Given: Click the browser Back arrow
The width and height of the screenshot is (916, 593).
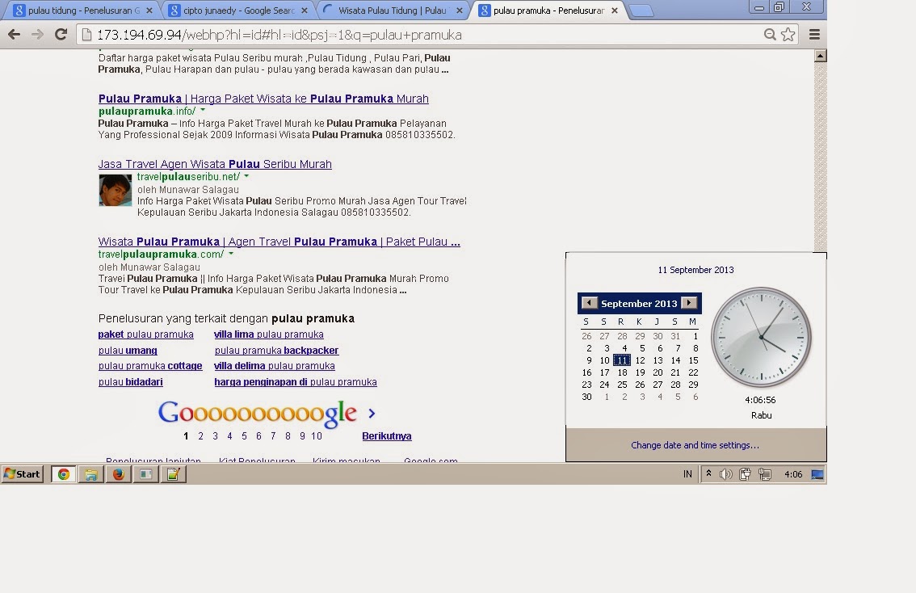Looking at the screenshot, I should click(x=14, y=35).
